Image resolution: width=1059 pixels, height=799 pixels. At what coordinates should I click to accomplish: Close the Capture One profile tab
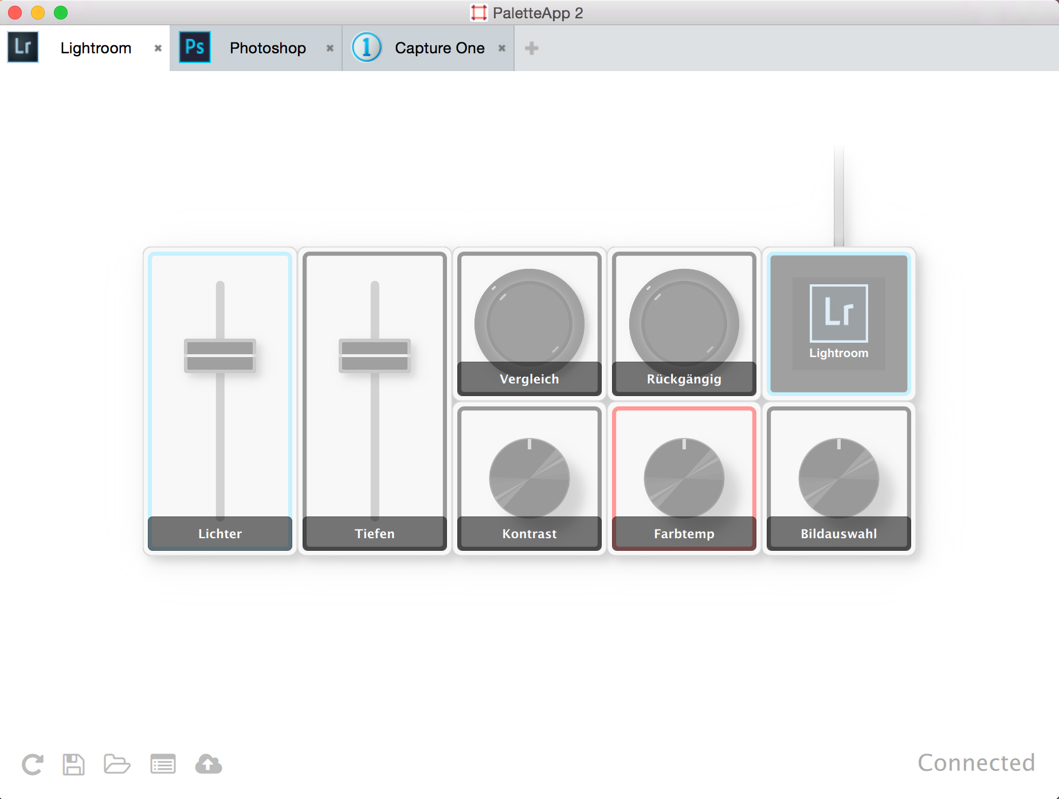[502, 48]
